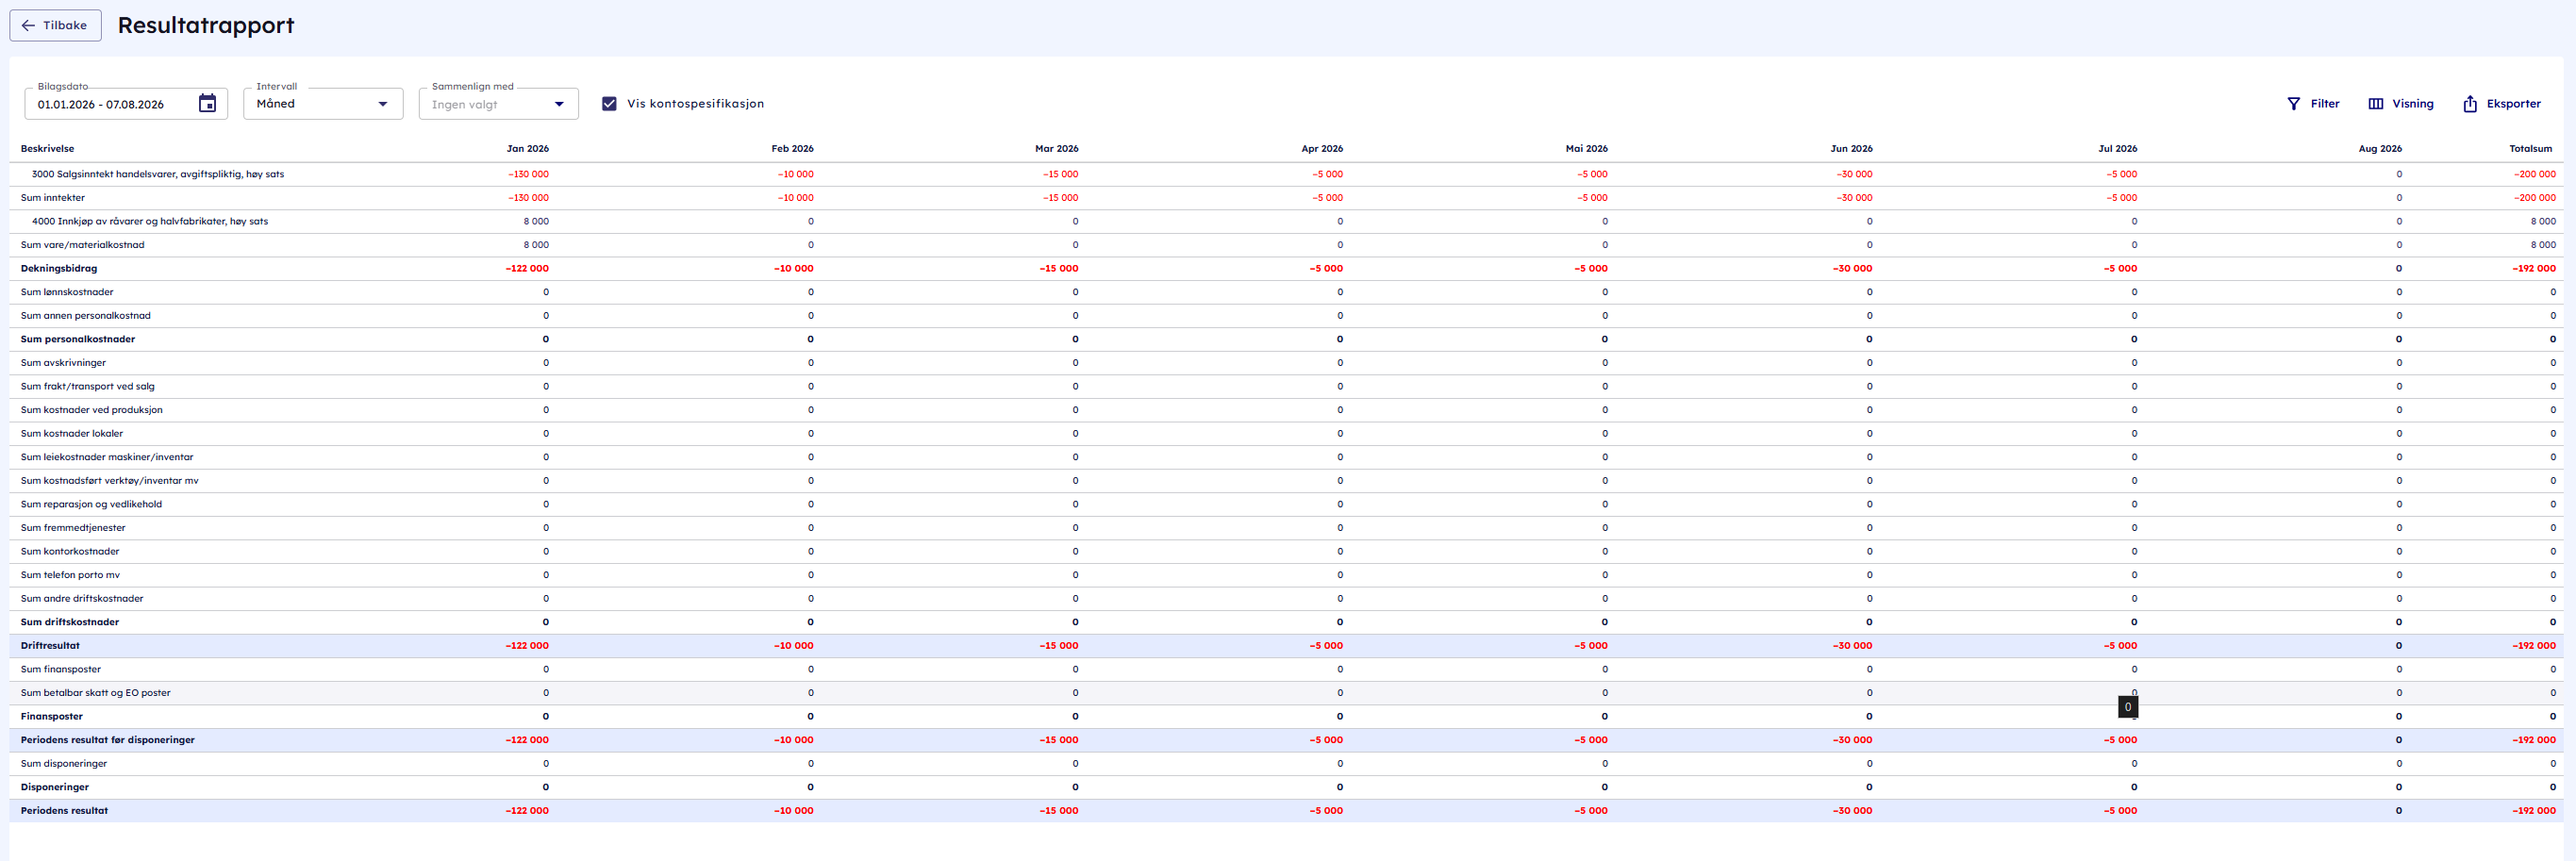Image resolution: width=2576 pixels, height=861 pixels.
Task: Open the Intervall dropdown
Action: [x=323, y=104]
